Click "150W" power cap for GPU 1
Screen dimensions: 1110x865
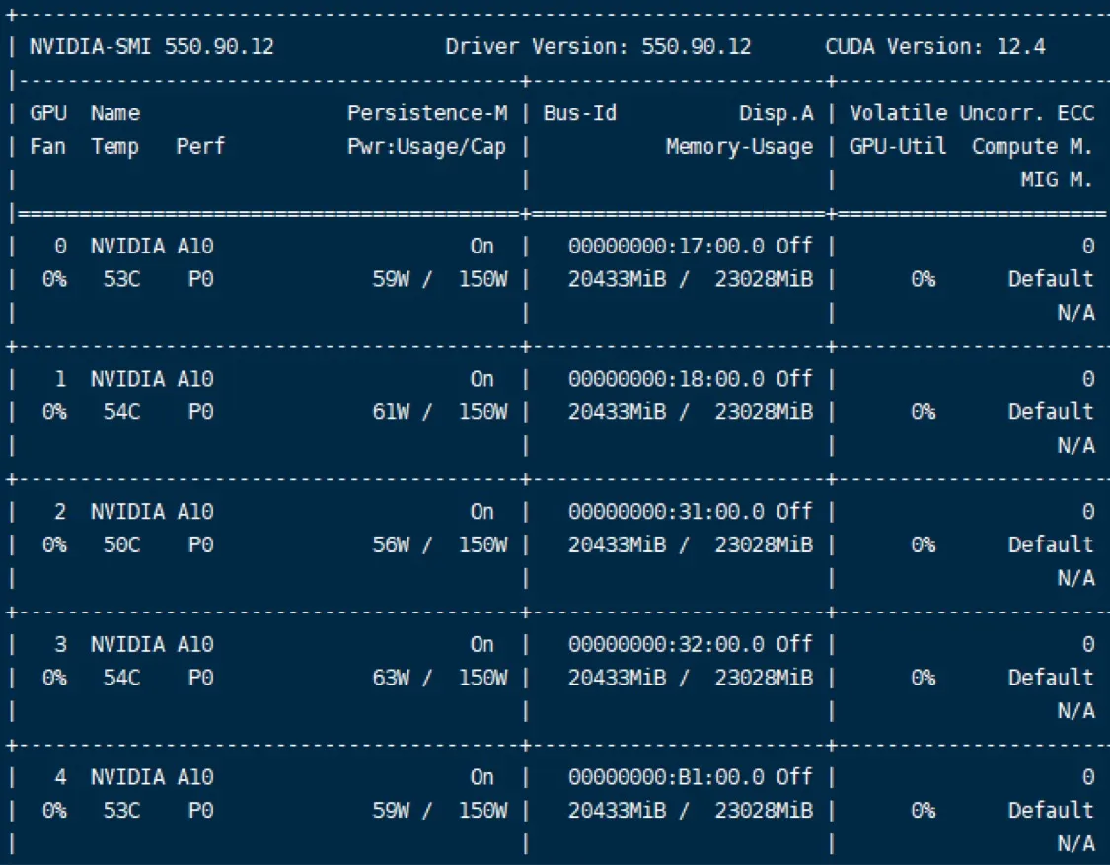click(482, 412)
